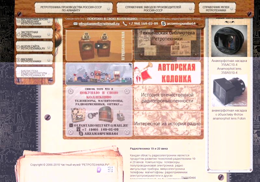Click the dollar coin shop icon
This screenshot has width=260, height=182.
[18, 60]
